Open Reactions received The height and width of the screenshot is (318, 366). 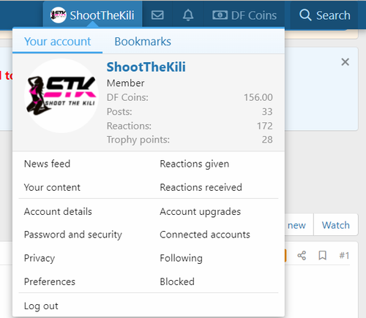pos(201,187)
